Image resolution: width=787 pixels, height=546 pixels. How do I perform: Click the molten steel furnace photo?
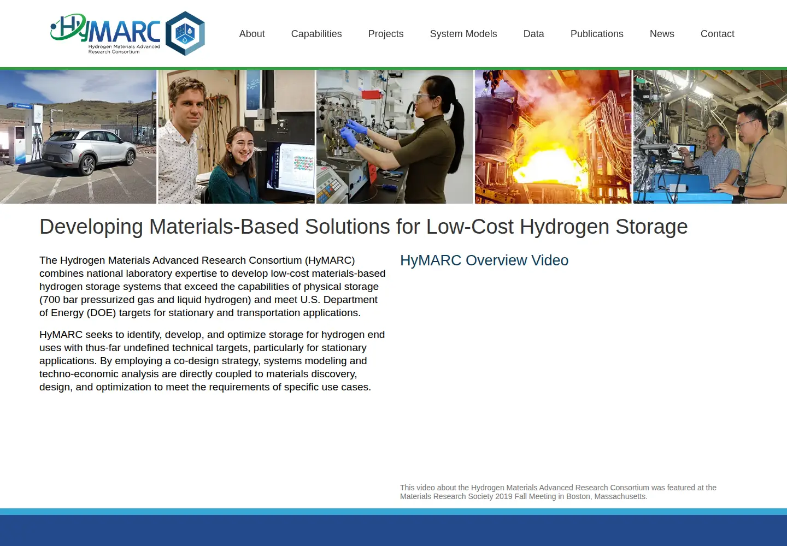tap(553, 136)
